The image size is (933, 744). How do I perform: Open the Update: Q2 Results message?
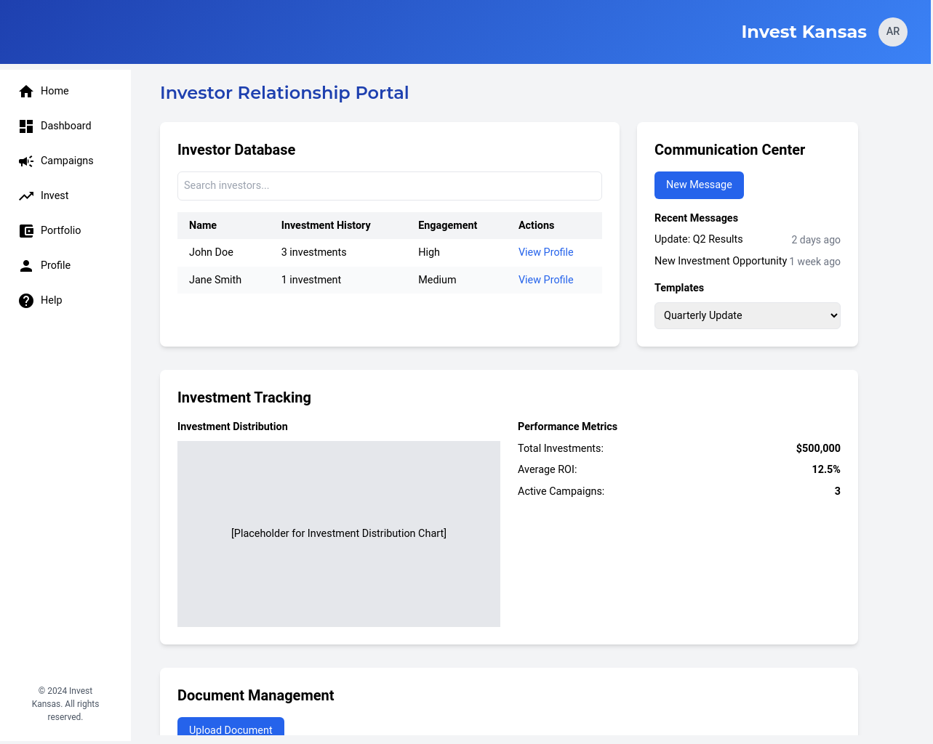(x=698, y=239)
